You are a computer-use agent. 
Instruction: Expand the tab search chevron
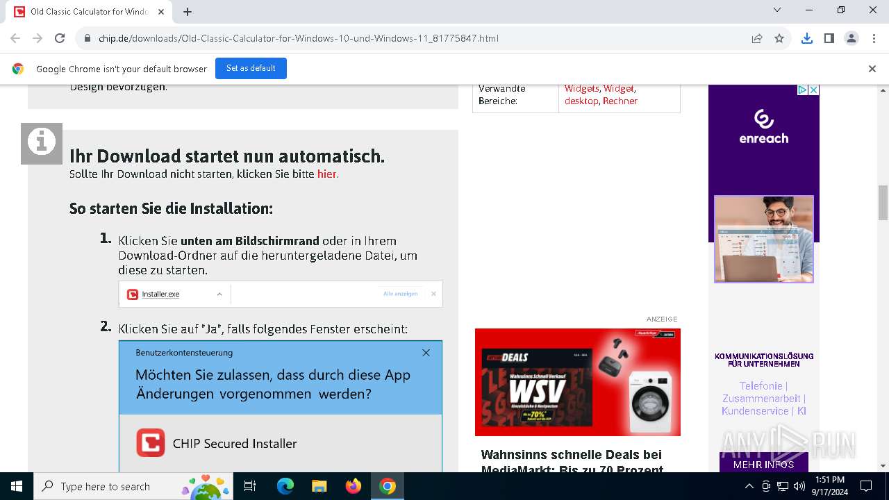click(x=777, y=10)
